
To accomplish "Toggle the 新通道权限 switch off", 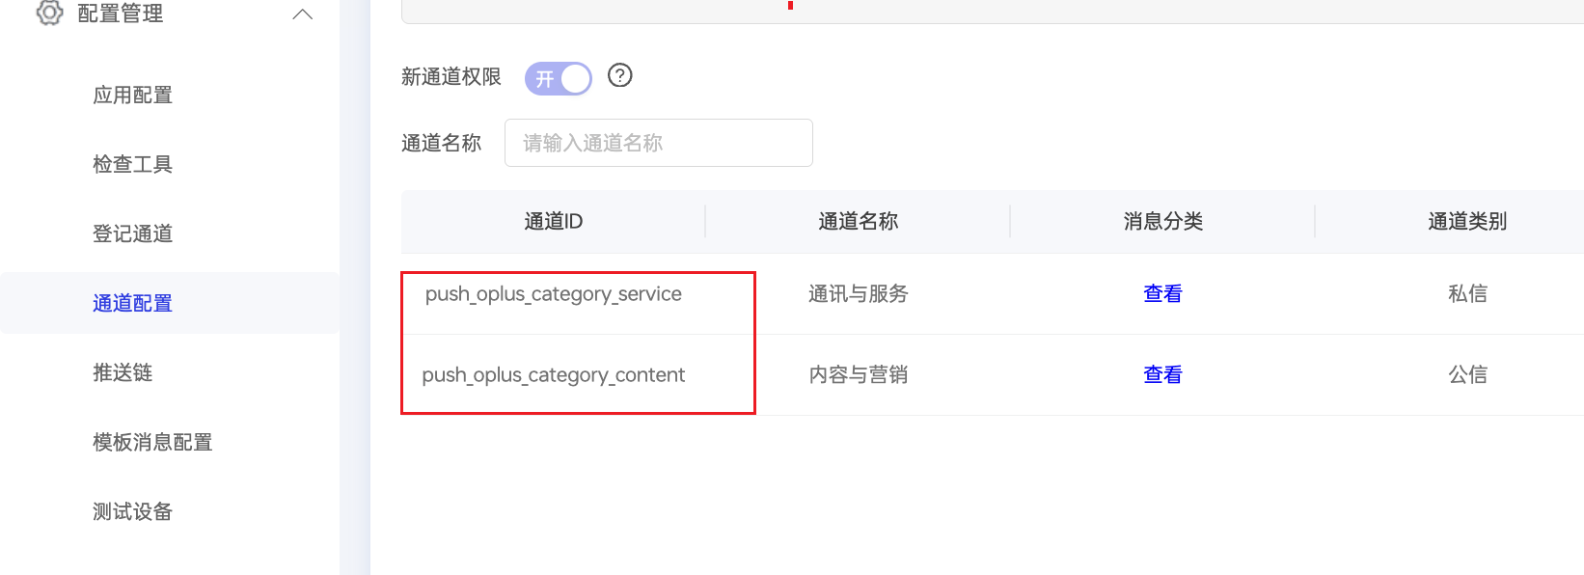I will pos(558,78).
